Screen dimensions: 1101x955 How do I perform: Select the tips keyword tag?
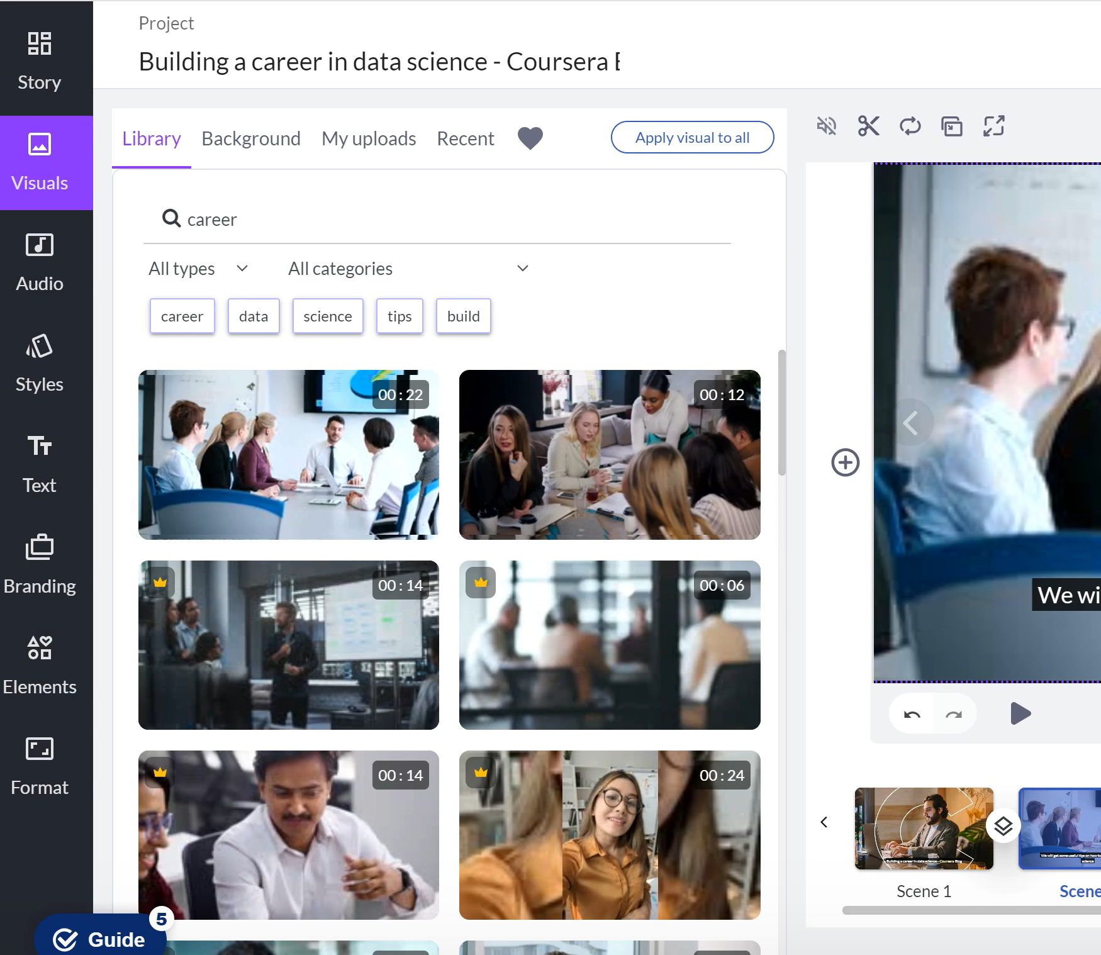pyautogui.click(x=400, y=316)
